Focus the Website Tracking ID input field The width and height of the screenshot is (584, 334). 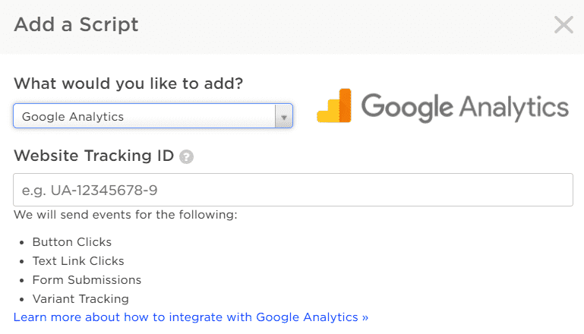coord(293,190)
